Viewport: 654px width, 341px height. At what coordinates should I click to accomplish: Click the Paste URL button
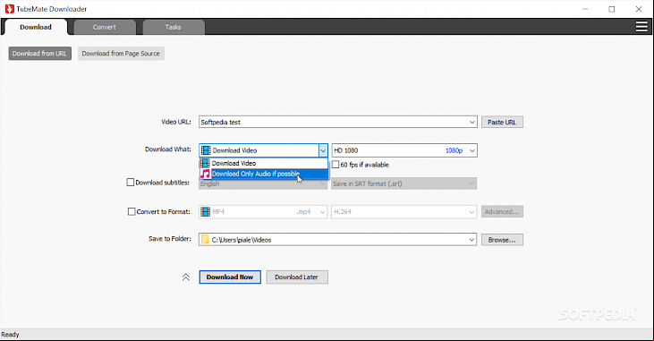point(502,123)
